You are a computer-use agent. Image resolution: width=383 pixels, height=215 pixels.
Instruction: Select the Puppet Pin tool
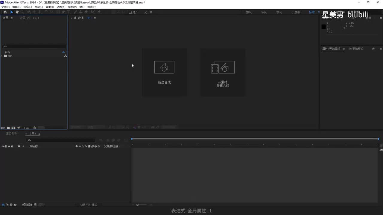(99, 12)
